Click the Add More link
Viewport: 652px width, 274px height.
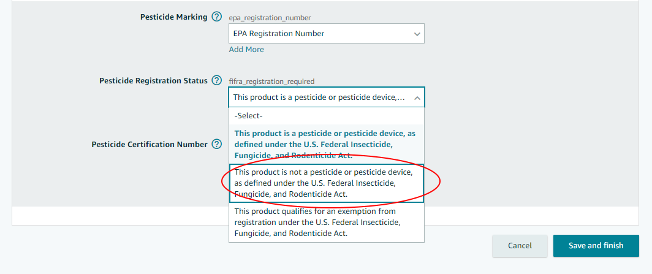[246, 49]
